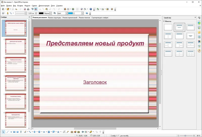202x137 pixels.
Task: Select the Line ends with arrow tool
Action: [x=11, y=132]
